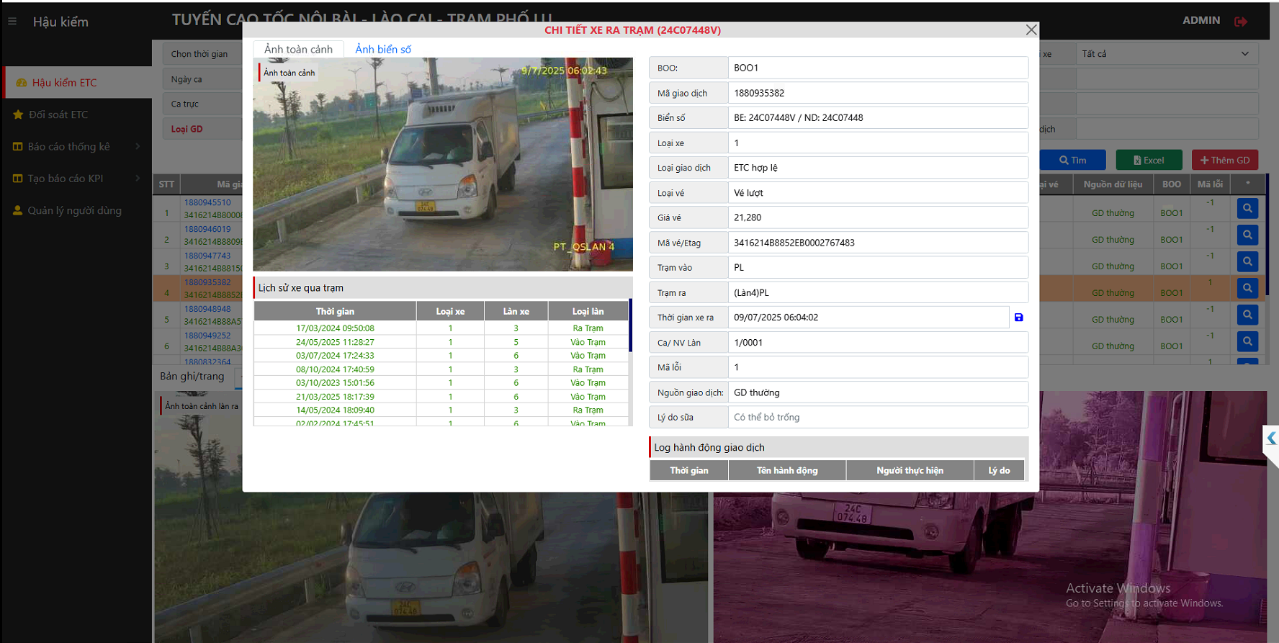Click the Tạo báo cáo KPI sidebar icon

(x=18, y=179)
